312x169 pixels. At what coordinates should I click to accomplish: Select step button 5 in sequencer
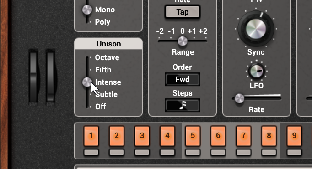tap(193, 136)
